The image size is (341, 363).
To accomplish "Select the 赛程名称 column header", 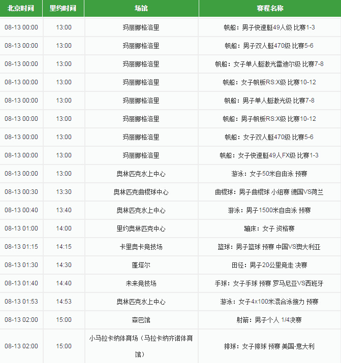I will click(269, 9).
